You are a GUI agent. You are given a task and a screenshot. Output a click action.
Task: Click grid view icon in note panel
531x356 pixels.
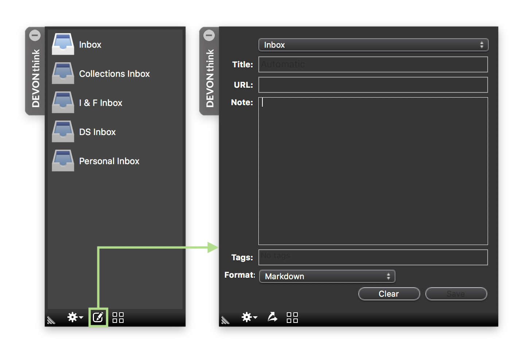click(292, 317)
